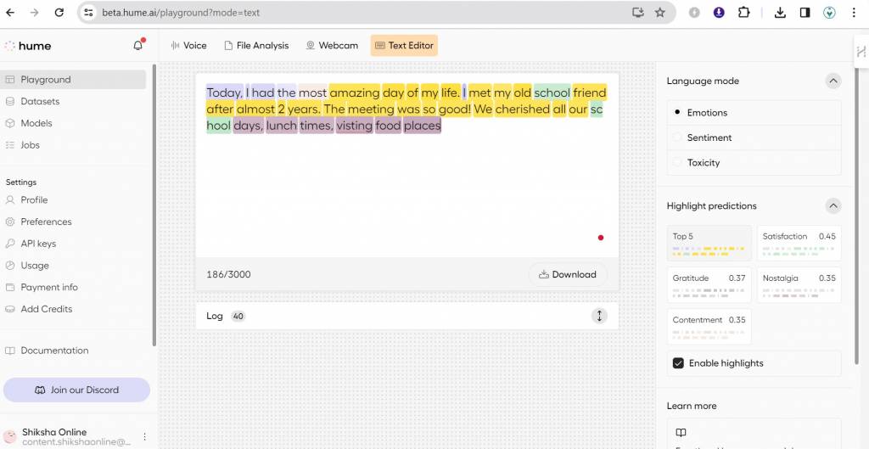This screenshot has height=449, width=869.
Task: Click the hume logo
Action: (29, 46)
